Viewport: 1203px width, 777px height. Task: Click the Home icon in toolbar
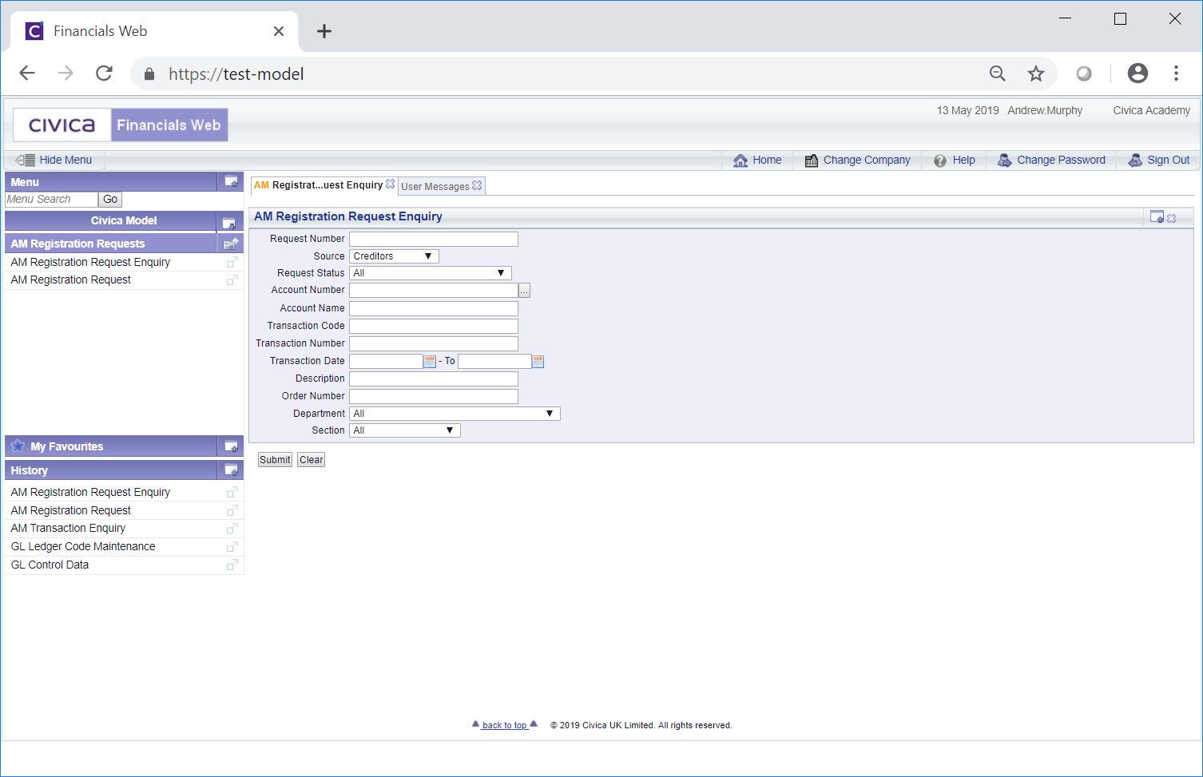[x=740, y=161]
